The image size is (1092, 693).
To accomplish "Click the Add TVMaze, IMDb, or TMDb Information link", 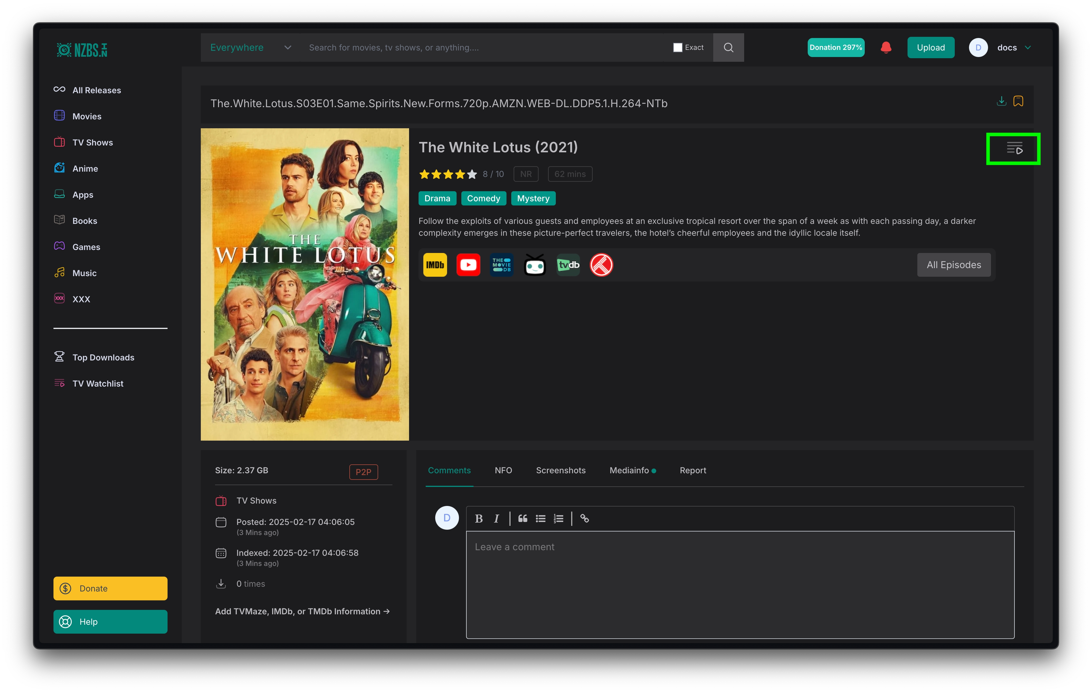I will pyautogui.click(x=302, y=611).
